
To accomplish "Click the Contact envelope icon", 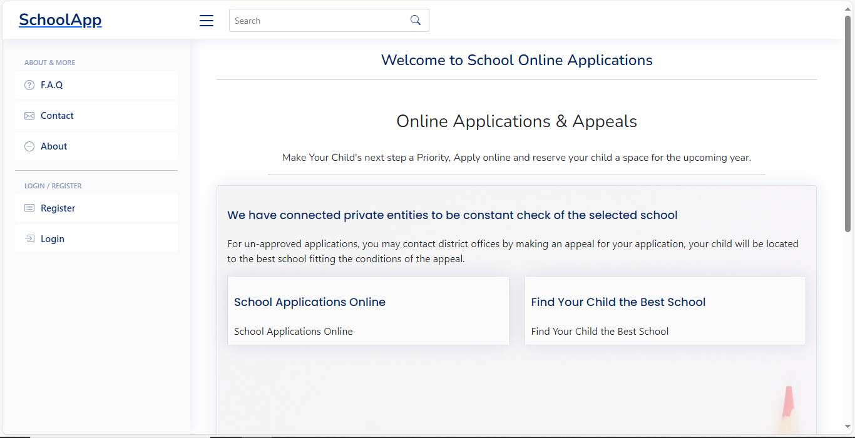I will [x=29, y=116].
